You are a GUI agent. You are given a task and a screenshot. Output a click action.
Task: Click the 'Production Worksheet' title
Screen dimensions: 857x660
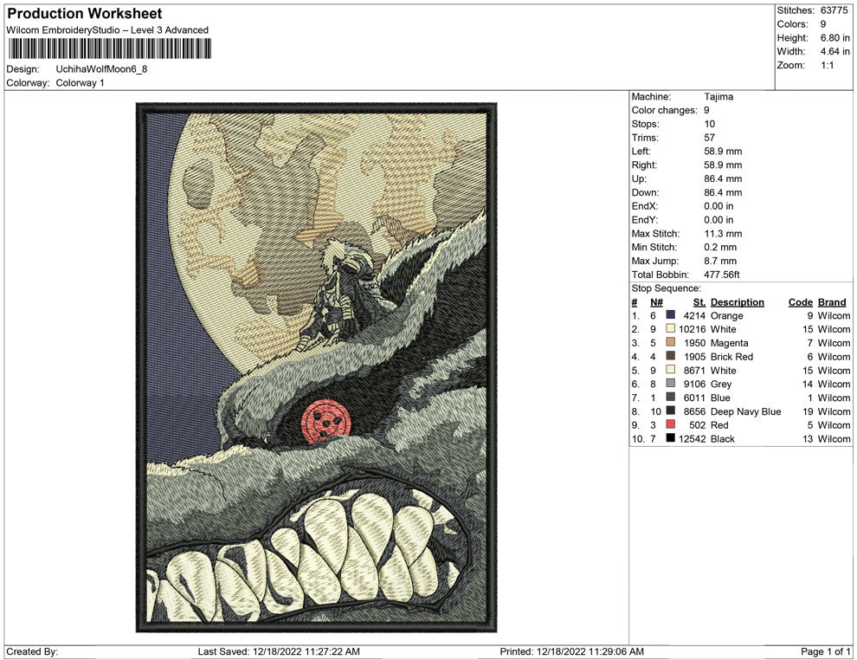85,14
